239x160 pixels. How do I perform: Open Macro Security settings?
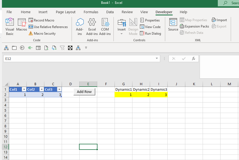click(42, 33)
